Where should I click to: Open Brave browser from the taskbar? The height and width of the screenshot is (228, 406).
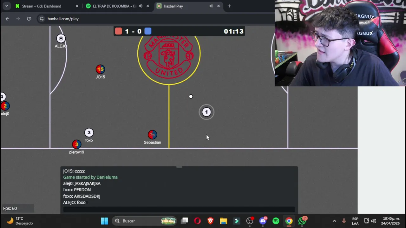pyautogui.click(x=210, y=221)
